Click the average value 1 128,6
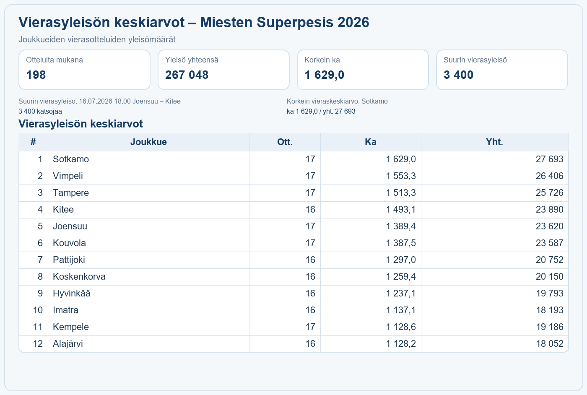This screenshot has height=395, width=587. (x=401, y=327)
